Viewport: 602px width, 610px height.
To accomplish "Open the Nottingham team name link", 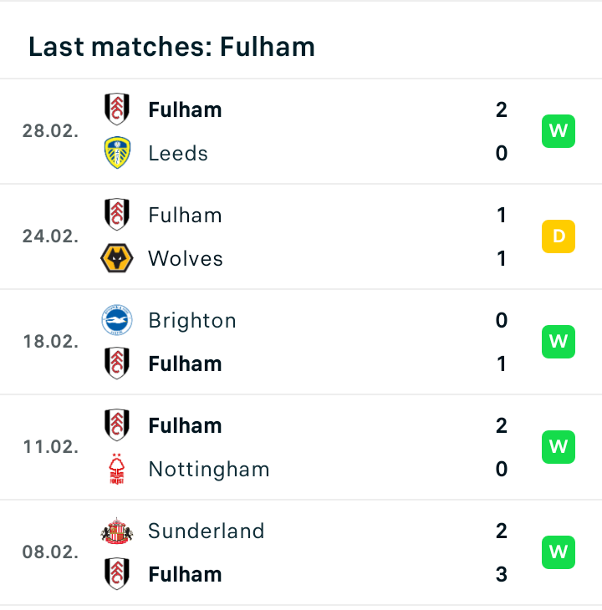I will (209, 470).
